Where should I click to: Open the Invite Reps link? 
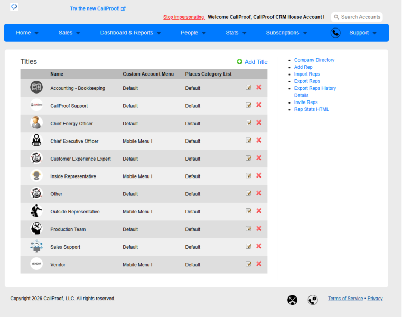(306, 102)
